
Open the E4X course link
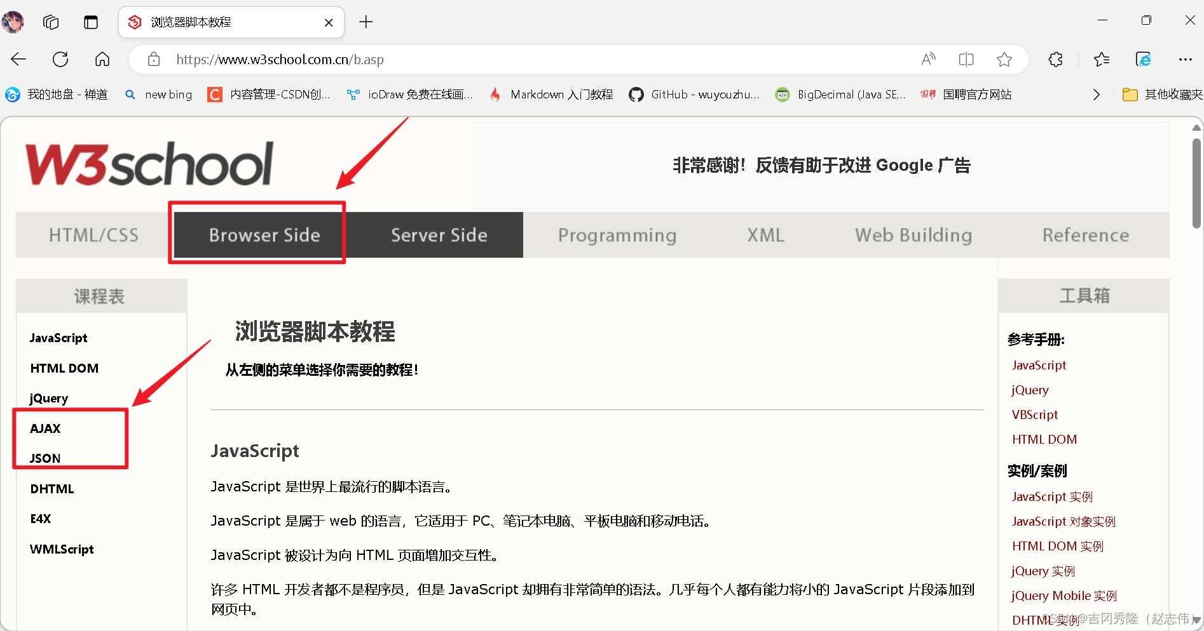click(41, 519)
